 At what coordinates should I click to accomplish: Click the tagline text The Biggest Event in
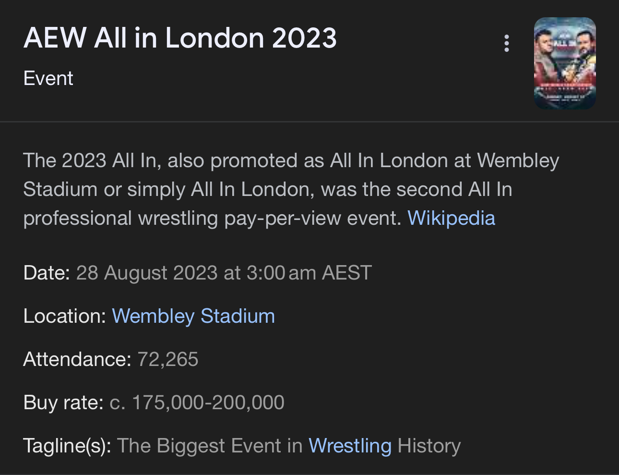coord(210,446)
